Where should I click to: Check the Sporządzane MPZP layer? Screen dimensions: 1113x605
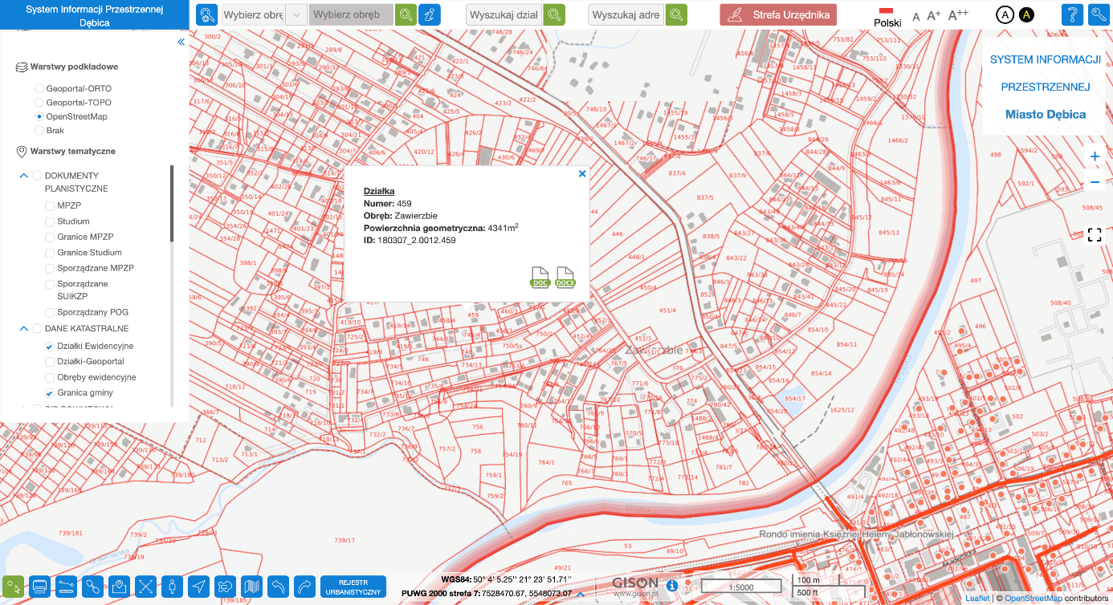[x=50, y=268]
